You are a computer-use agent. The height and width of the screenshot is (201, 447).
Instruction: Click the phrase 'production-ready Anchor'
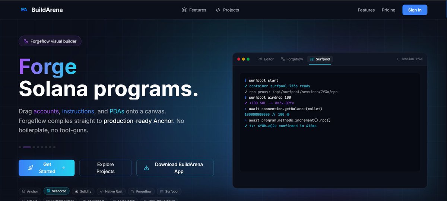coord(138,121)
